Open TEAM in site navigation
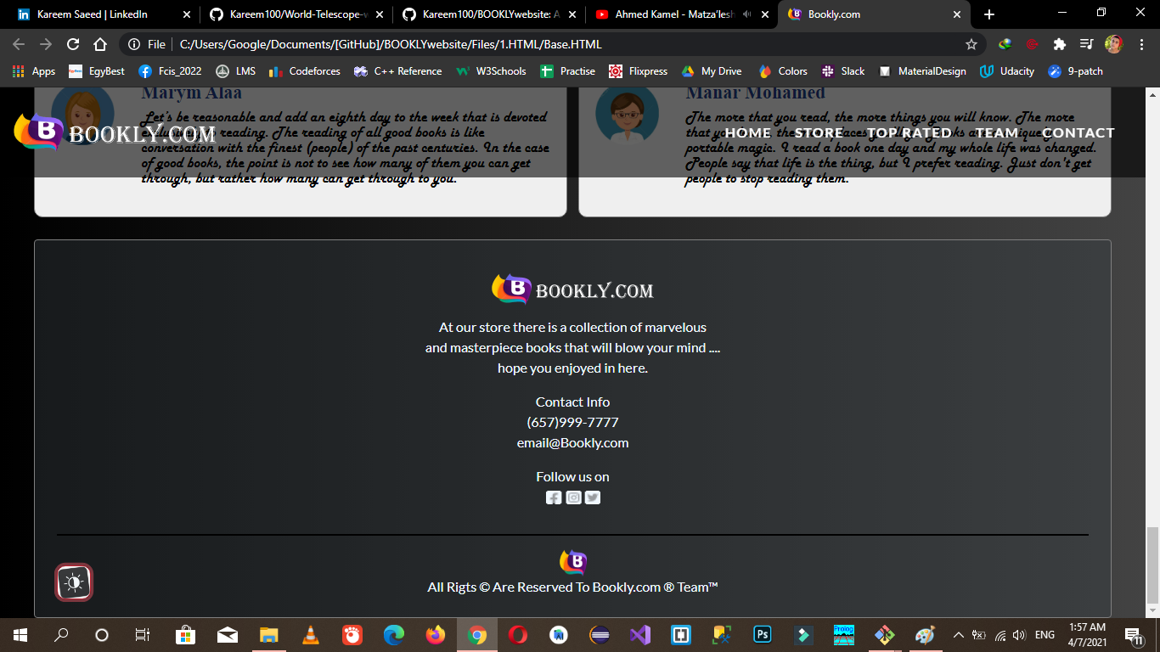 (997, 132)
